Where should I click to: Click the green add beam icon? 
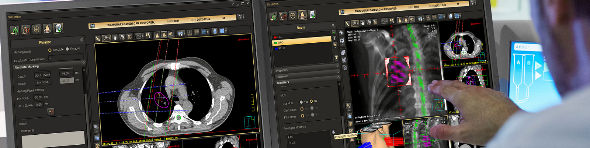click(x=334, y=32)
